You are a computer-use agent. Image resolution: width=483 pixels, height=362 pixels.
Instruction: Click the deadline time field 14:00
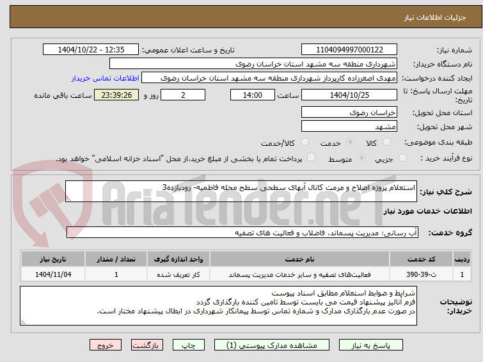253,95
